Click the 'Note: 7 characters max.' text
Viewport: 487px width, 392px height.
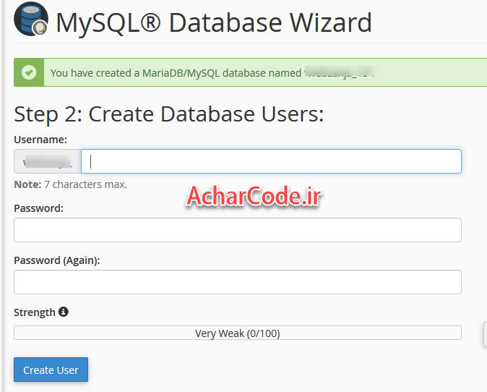click(71, 184)
